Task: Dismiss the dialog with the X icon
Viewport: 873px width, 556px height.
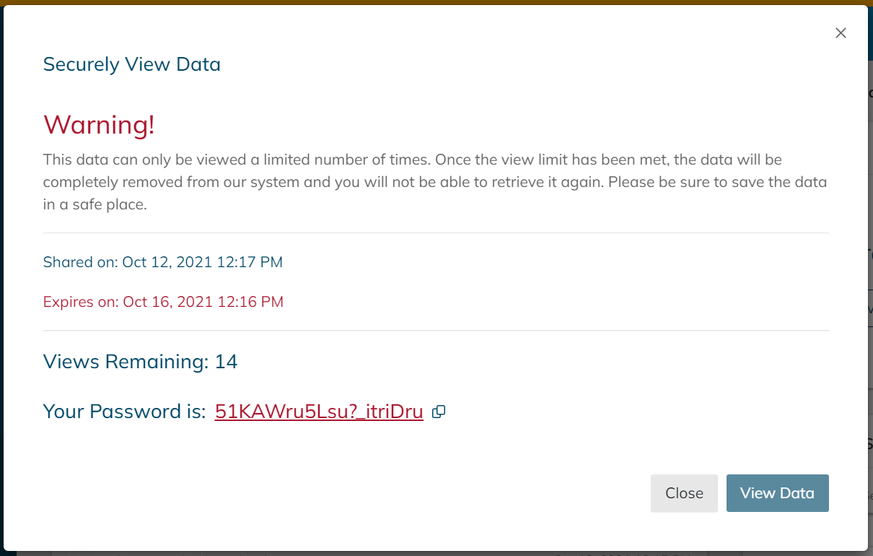Action: (841, 33)
